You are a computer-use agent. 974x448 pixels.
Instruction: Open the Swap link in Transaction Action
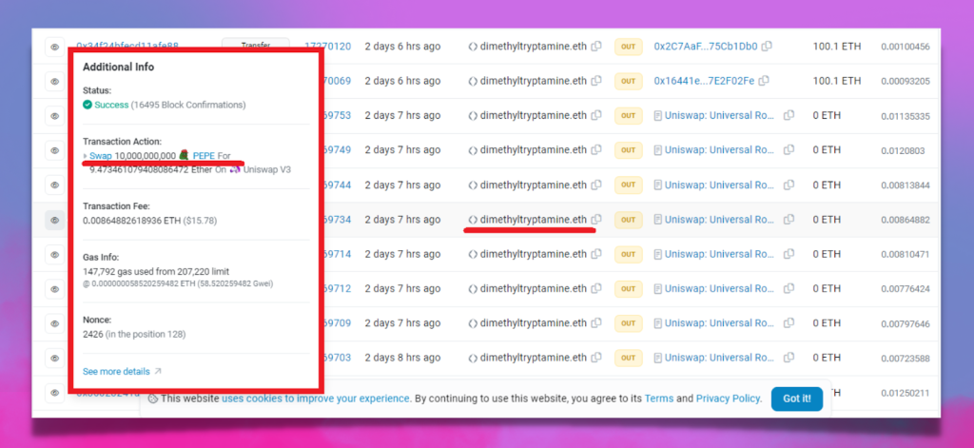point(100,155)
